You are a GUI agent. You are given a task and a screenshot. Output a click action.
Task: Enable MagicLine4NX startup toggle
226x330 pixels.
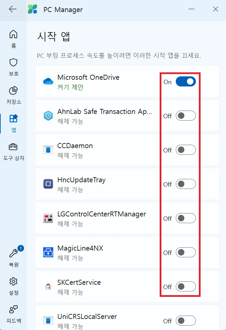pyautogui.click(x=185, y=252)
